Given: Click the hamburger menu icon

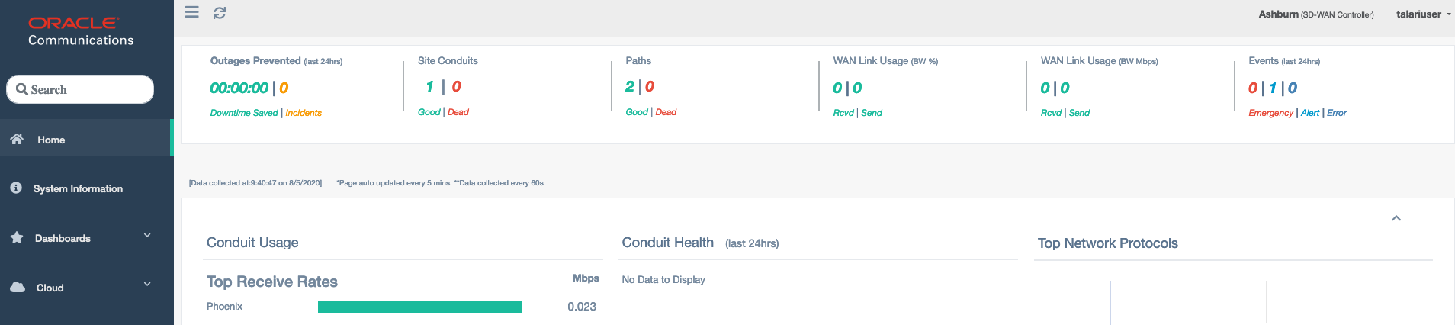Looking at the screenshot, I should click(192, 12).
